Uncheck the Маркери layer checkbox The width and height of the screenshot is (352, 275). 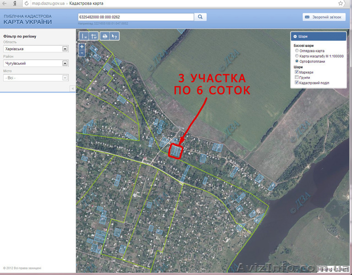coord(297,72)
